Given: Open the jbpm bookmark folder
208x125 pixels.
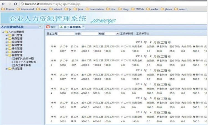Looking at the screenshot, I should coord(166,9).
